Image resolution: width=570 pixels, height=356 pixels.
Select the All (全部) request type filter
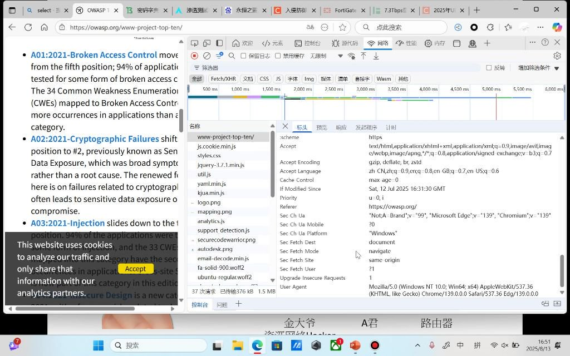coord(196,79)
